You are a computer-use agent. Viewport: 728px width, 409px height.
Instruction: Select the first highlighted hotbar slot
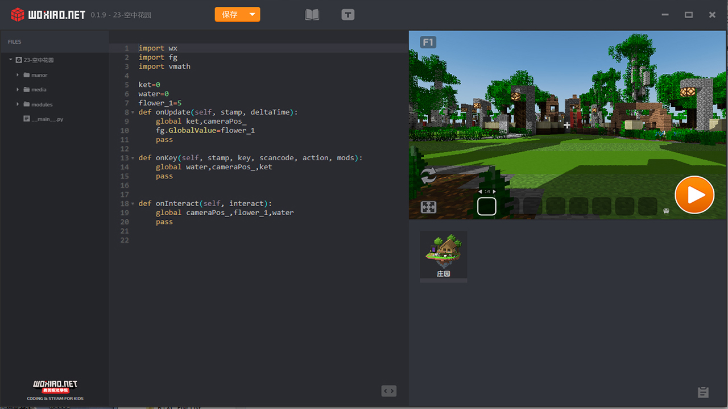[487, 206]
